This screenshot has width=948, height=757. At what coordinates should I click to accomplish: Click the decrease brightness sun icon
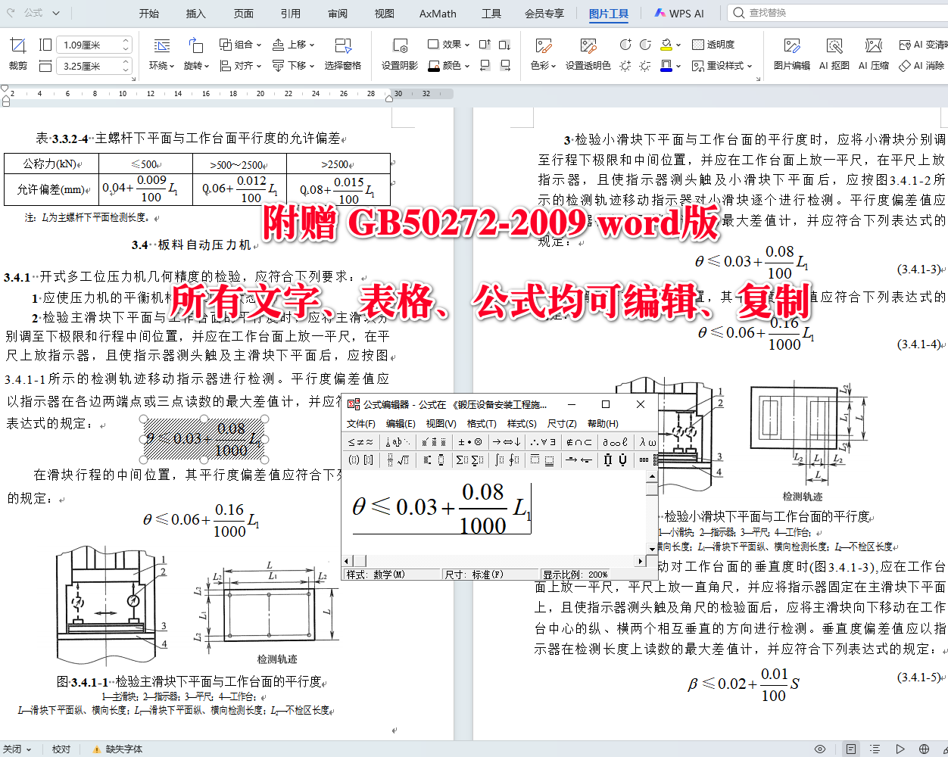click(645, 66)
